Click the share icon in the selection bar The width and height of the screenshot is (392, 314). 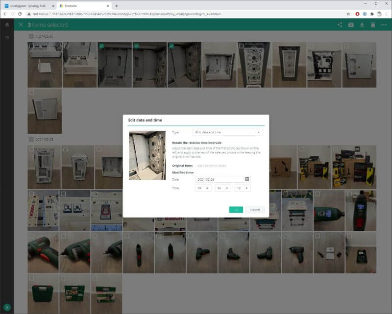[x=340, y=24]
